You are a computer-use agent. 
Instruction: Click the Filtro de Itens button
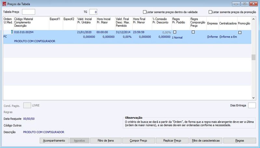click(106, 141)
